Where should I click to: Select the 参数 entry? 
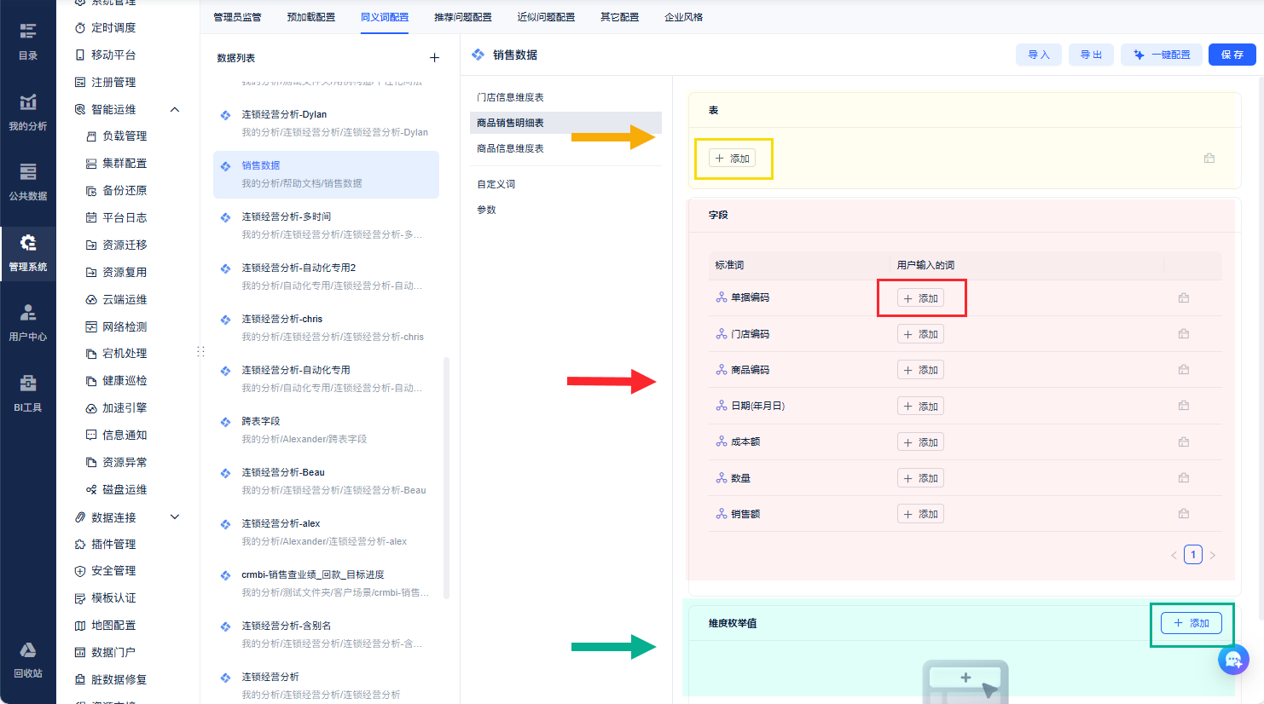[565, 210]
